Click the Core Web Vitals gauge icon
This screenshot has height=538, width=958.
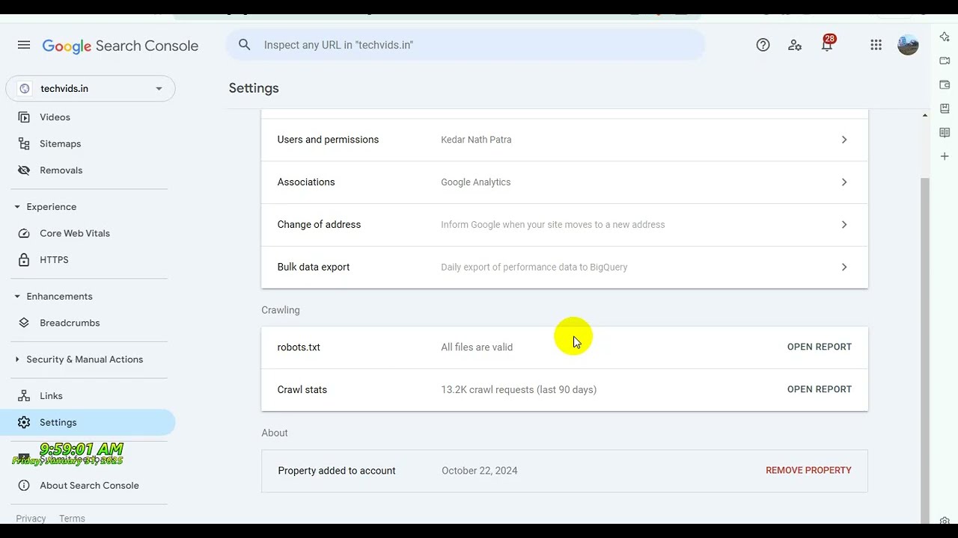[24, 233]
